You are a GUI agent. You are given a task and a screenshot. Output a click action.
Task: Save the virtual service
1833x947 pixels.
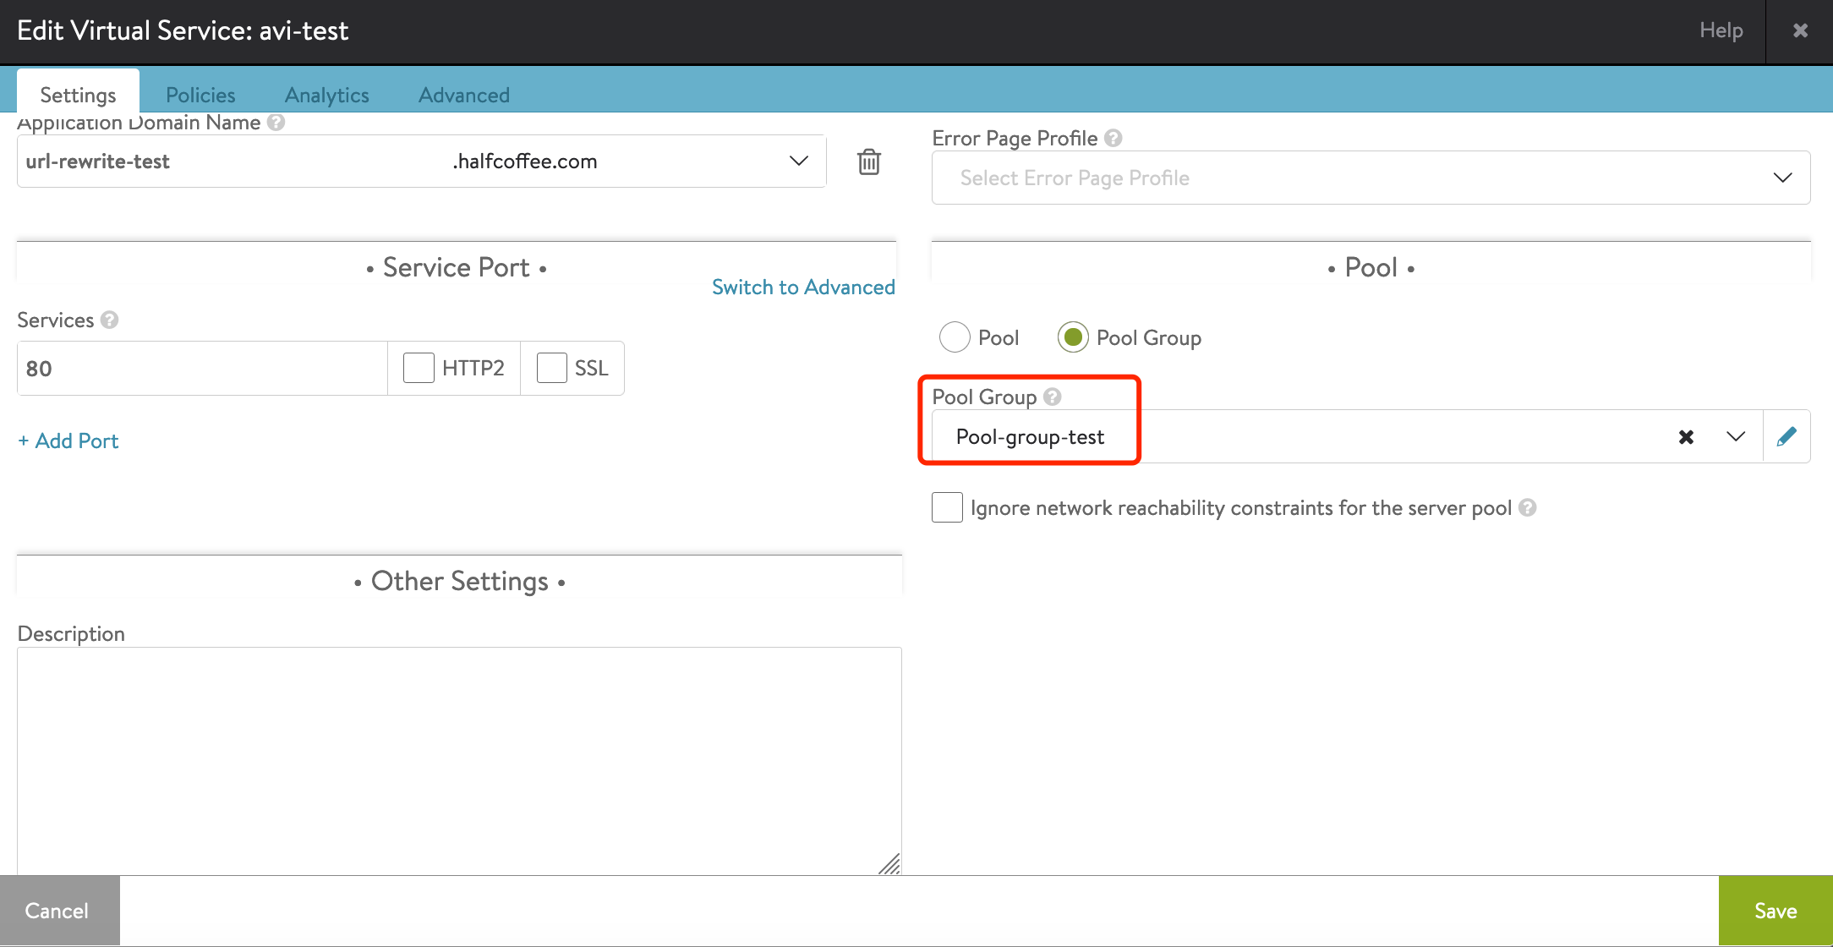tap(1776, 911)
